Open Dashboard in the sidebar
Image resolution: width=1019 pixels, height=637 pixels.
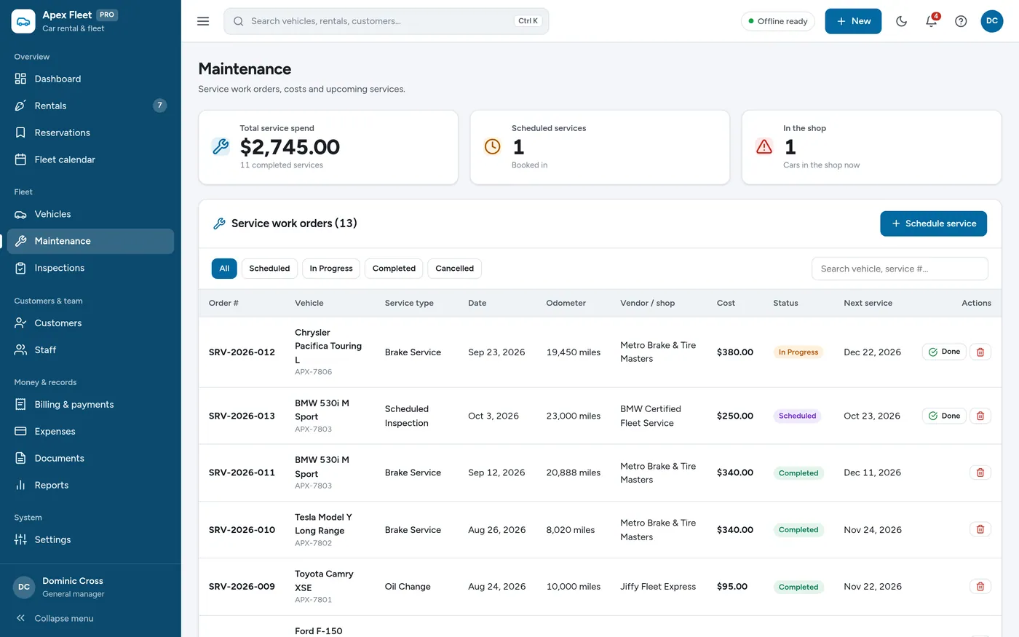click(x=90, y=79)
